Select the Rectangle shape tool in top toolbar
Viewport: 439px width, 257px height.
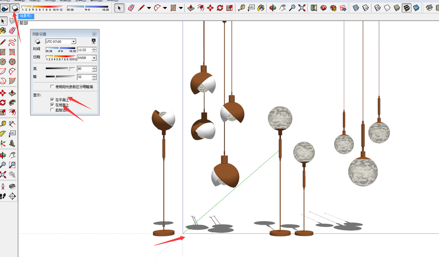[173, 8]
